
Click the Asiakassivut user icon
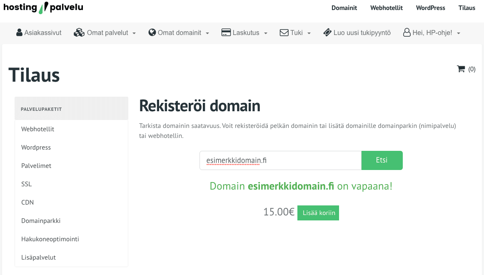[x=19, y=32]
